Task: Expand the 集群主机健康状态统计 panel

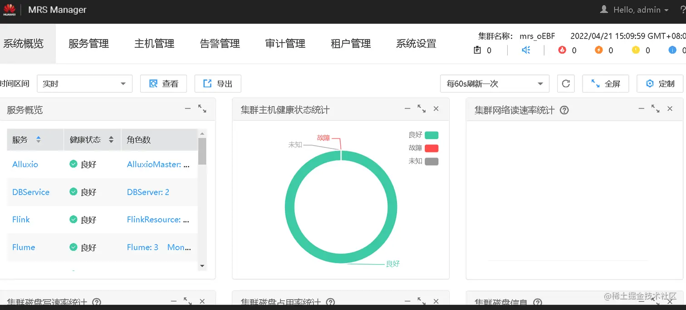Action: 421,109
